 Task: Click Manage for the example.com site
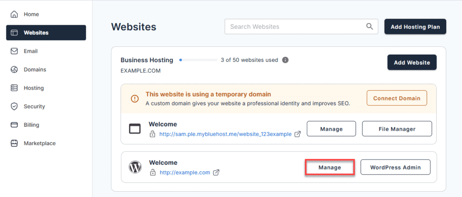click(329, 168)
